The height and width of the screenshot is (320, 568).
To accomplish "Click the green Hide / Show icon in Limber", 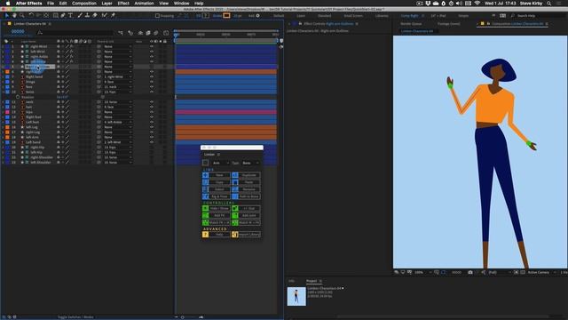I will point(205,209).
